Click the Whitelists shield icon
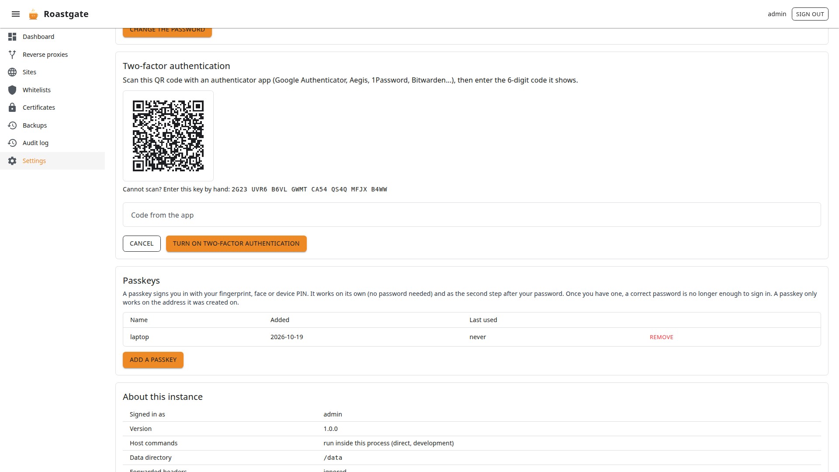Screen dimensions: 839x472 pos(12,90)
